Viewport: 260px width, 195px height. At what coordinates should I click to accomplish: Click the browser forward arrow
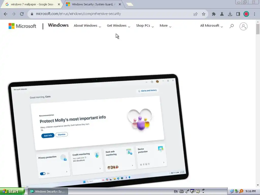14,14
